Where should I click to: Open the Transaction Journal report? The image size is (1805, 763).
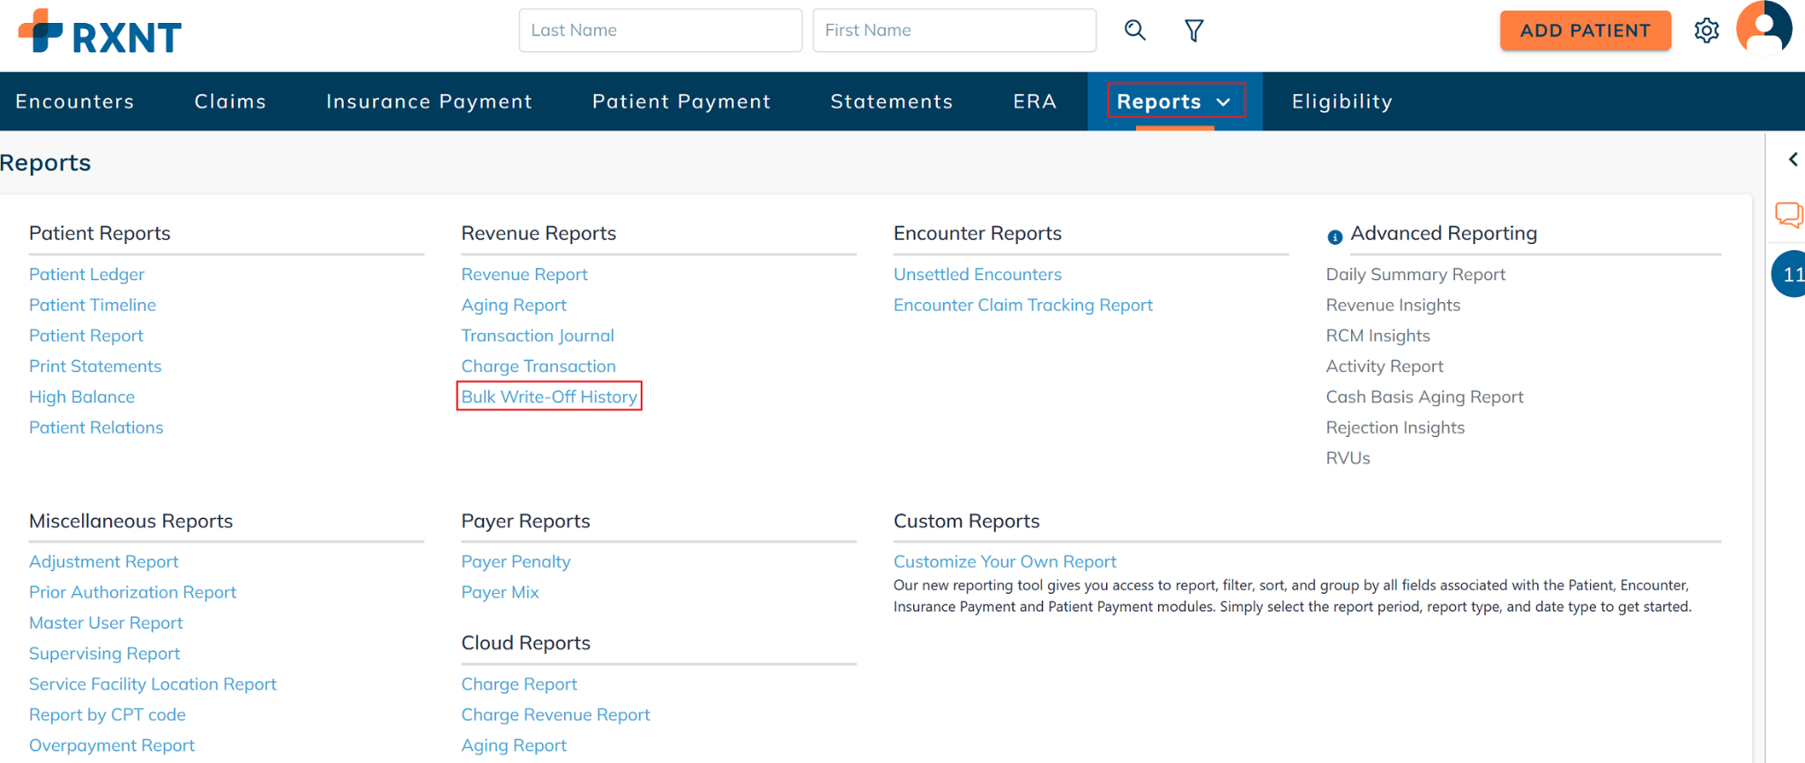pos(538,336)
